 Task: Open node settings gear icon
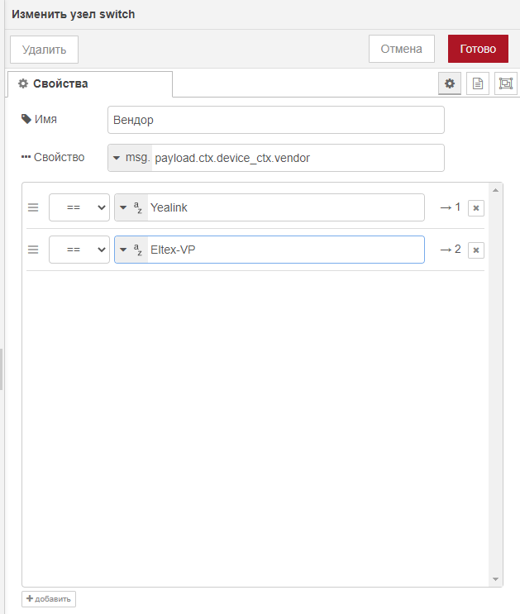(x=450, y=83)
